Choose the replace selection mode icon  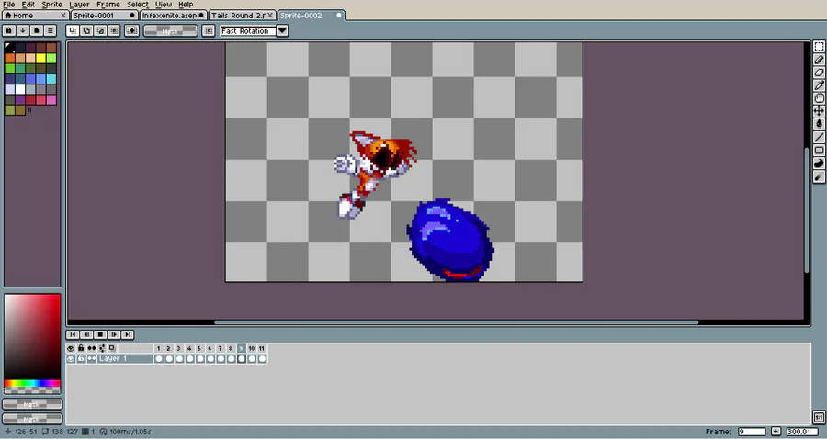point(73,30)
